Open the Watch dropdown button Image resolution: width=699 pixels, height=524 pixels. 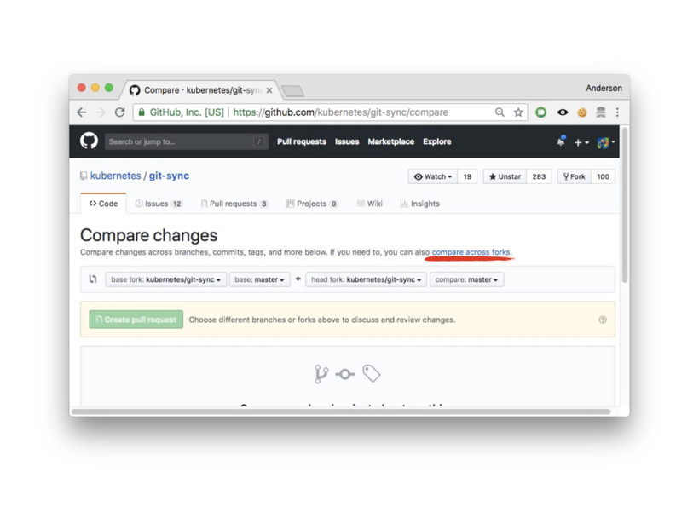(x=432, y=176)
